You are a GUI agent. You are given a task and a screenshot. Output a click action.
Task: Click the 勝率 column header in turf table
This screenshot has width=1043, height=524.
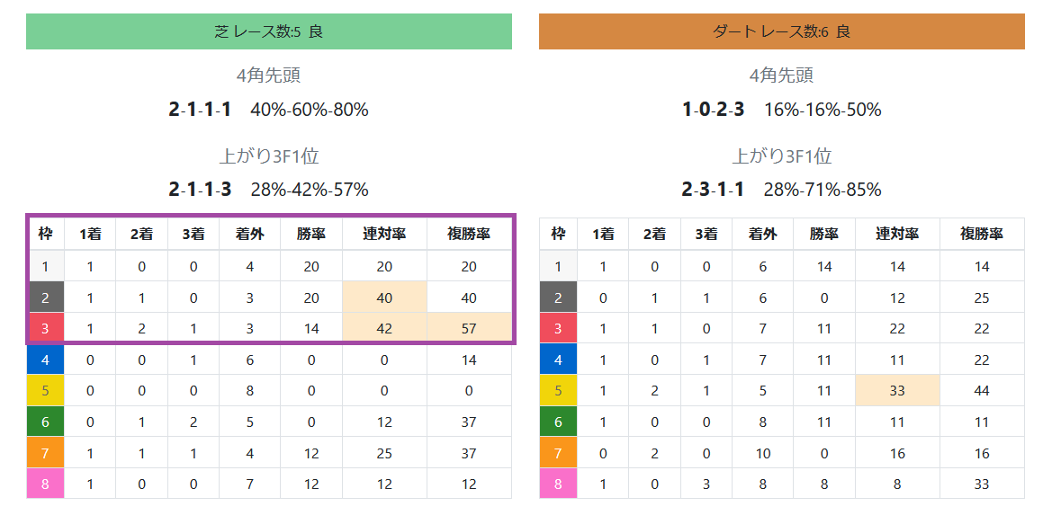tap(311, 234)
